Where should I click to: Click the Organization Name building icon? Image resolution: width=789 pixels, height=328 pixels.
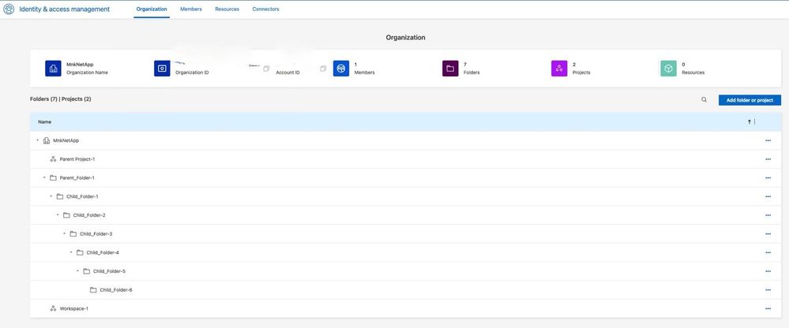tap(53, 69)
